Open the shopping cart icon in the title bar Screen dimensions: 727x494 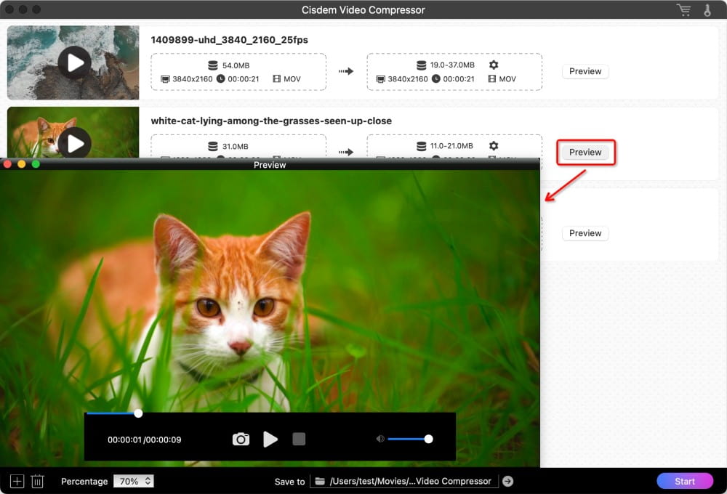click(x=683, y=9)
